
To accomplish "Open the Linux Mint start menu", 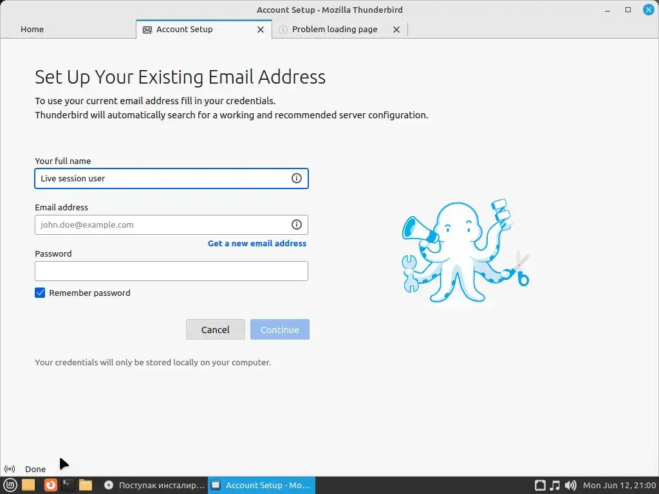I will point(10,485).
